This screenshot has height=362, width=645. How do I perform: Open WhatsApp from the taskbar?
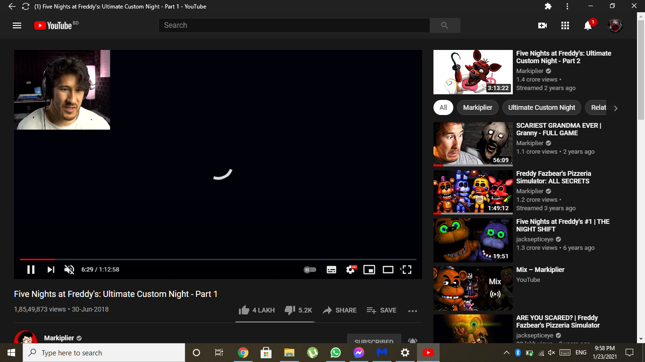pyautogui.click(x=336, y=353)
